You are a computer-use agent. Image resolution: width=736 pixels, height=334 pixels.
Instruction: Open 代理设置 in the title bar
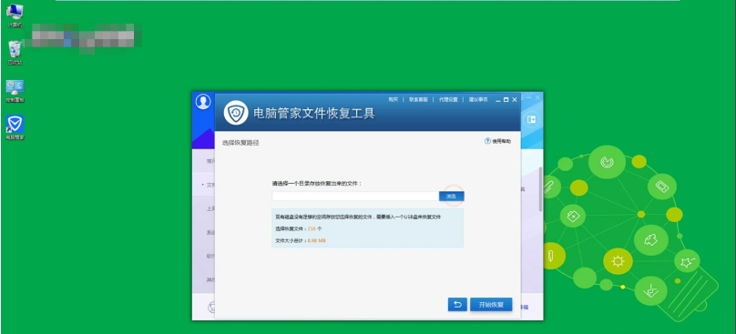pos(448,100)
